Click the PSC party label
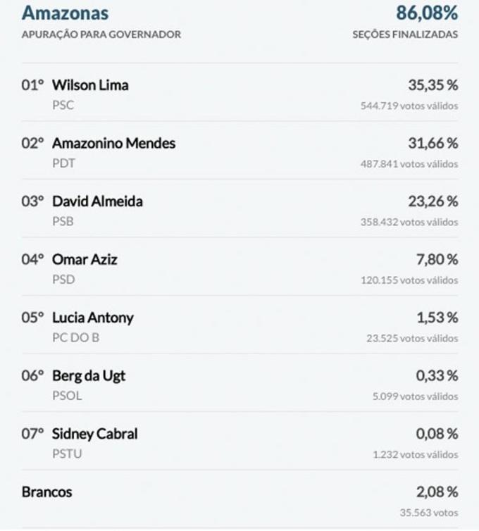 [x=63, y=106]
